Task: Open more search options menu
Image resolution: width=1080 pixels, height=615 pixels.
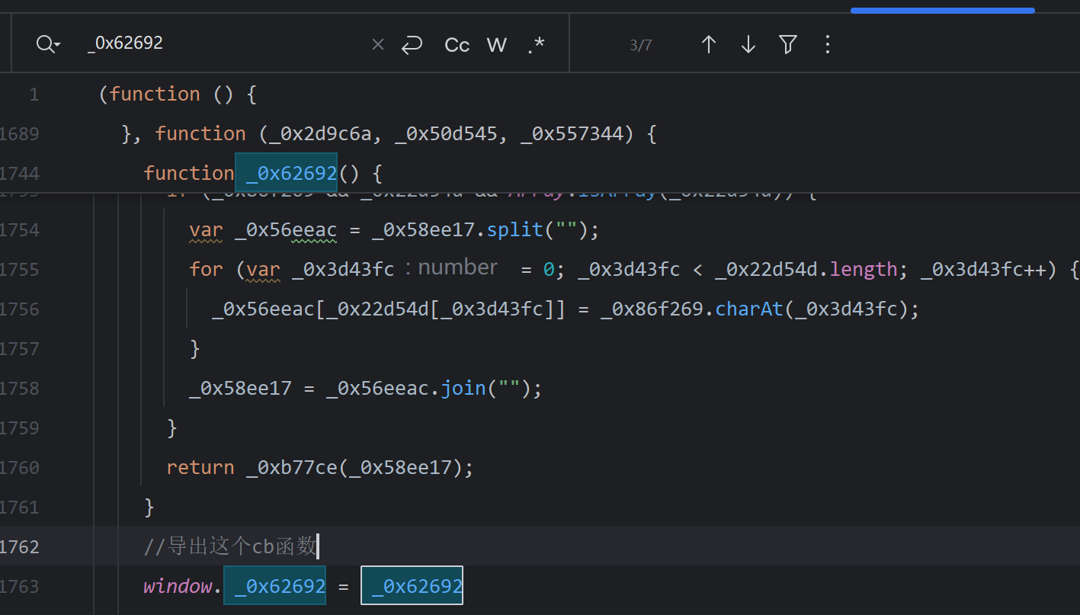Action: tap(828, 45)
